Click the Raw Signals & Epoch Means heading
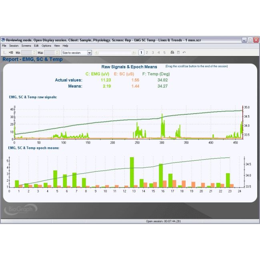The image size is (260, 260). pos(129,67)
